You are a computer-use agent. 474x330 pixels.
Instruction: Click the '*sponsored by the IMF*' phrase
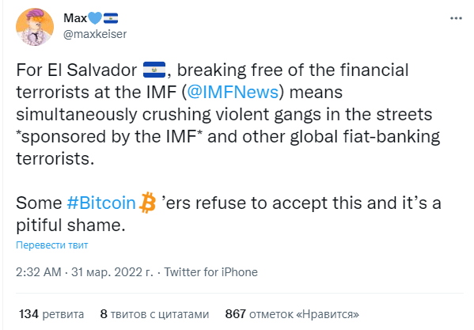pos(109,136)
